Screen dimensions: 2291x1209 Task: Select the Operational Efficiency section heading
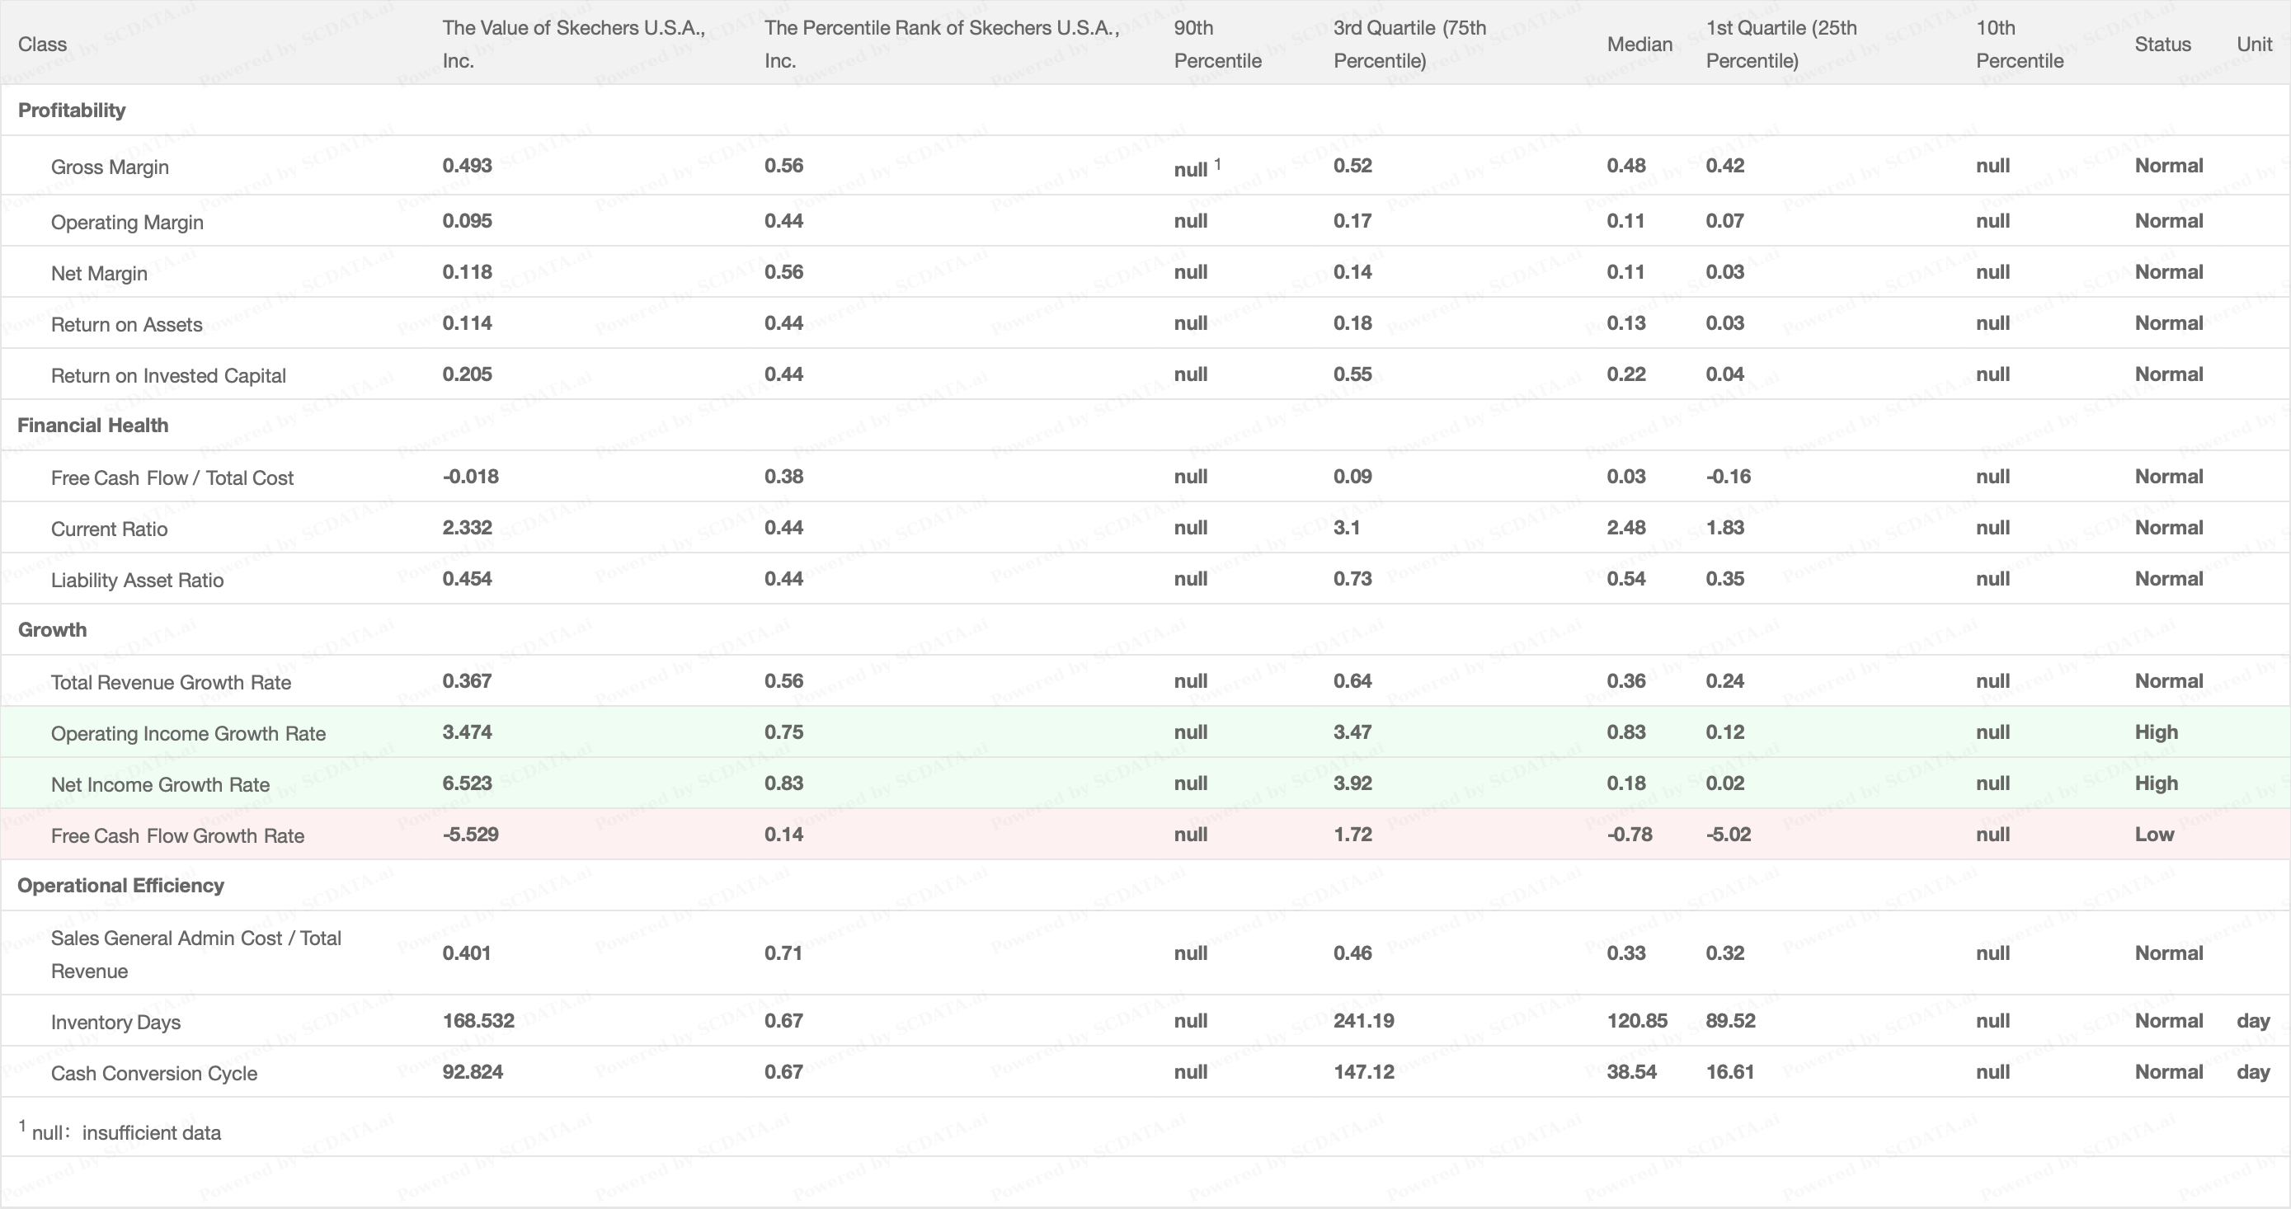tap(120, 885)
